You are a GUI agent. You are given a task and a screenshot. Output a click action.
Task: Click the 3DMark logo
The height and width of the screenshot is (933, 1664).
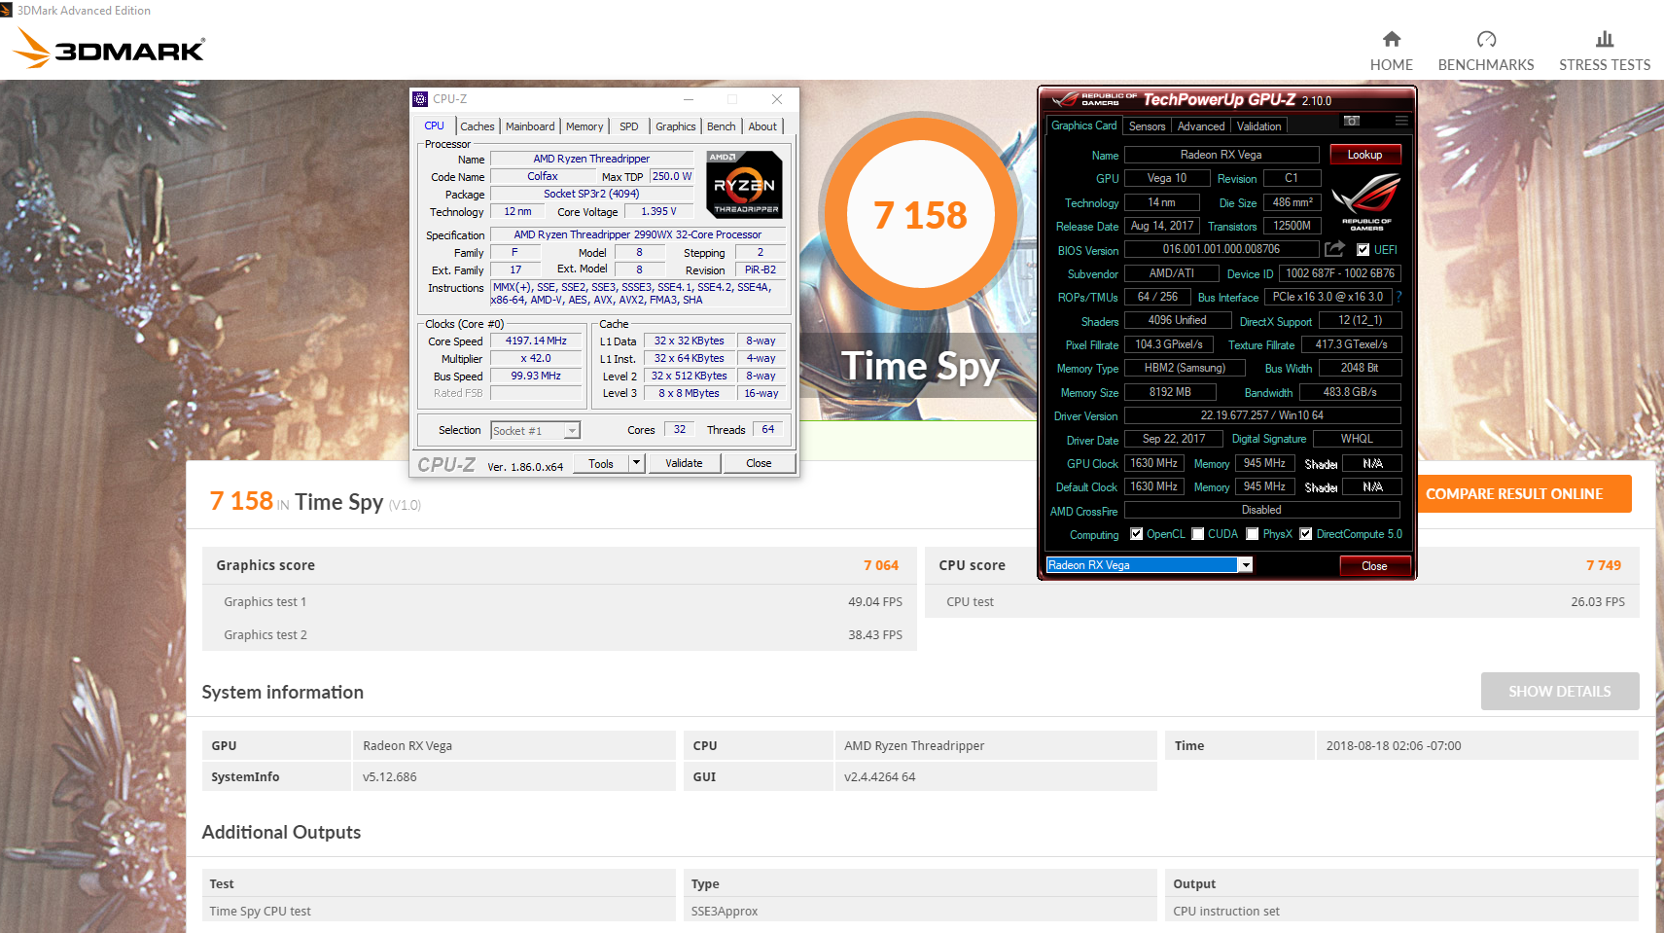(109, 49)
